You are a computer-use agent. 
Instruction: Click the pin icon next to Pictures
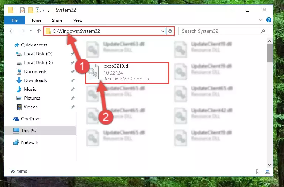(73, 98)
